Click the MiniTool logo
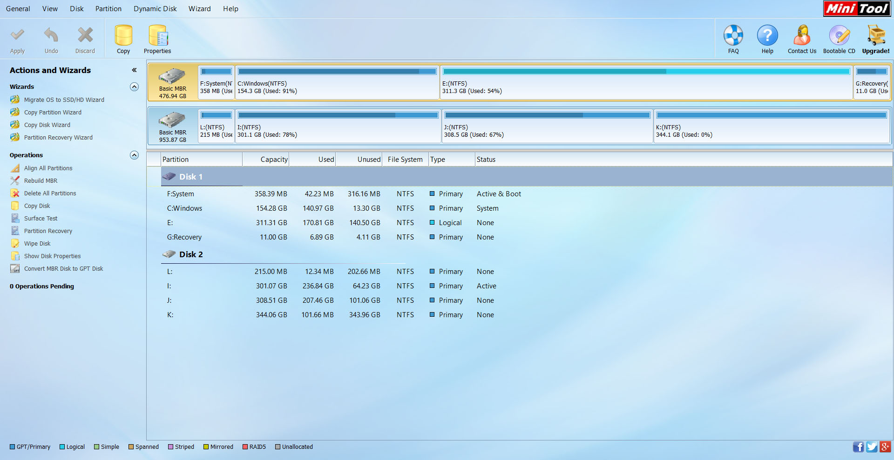 click(857, 8)
